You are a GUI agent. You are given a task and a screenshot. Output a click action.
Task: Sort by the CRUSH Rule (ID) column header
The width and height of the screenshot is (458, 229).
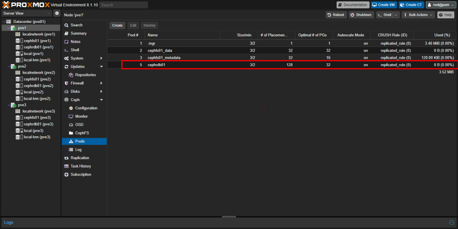(x=392, y=35)
